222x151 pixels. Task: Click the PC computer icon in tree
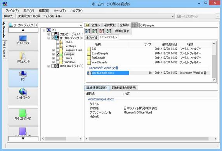point(49,30)
